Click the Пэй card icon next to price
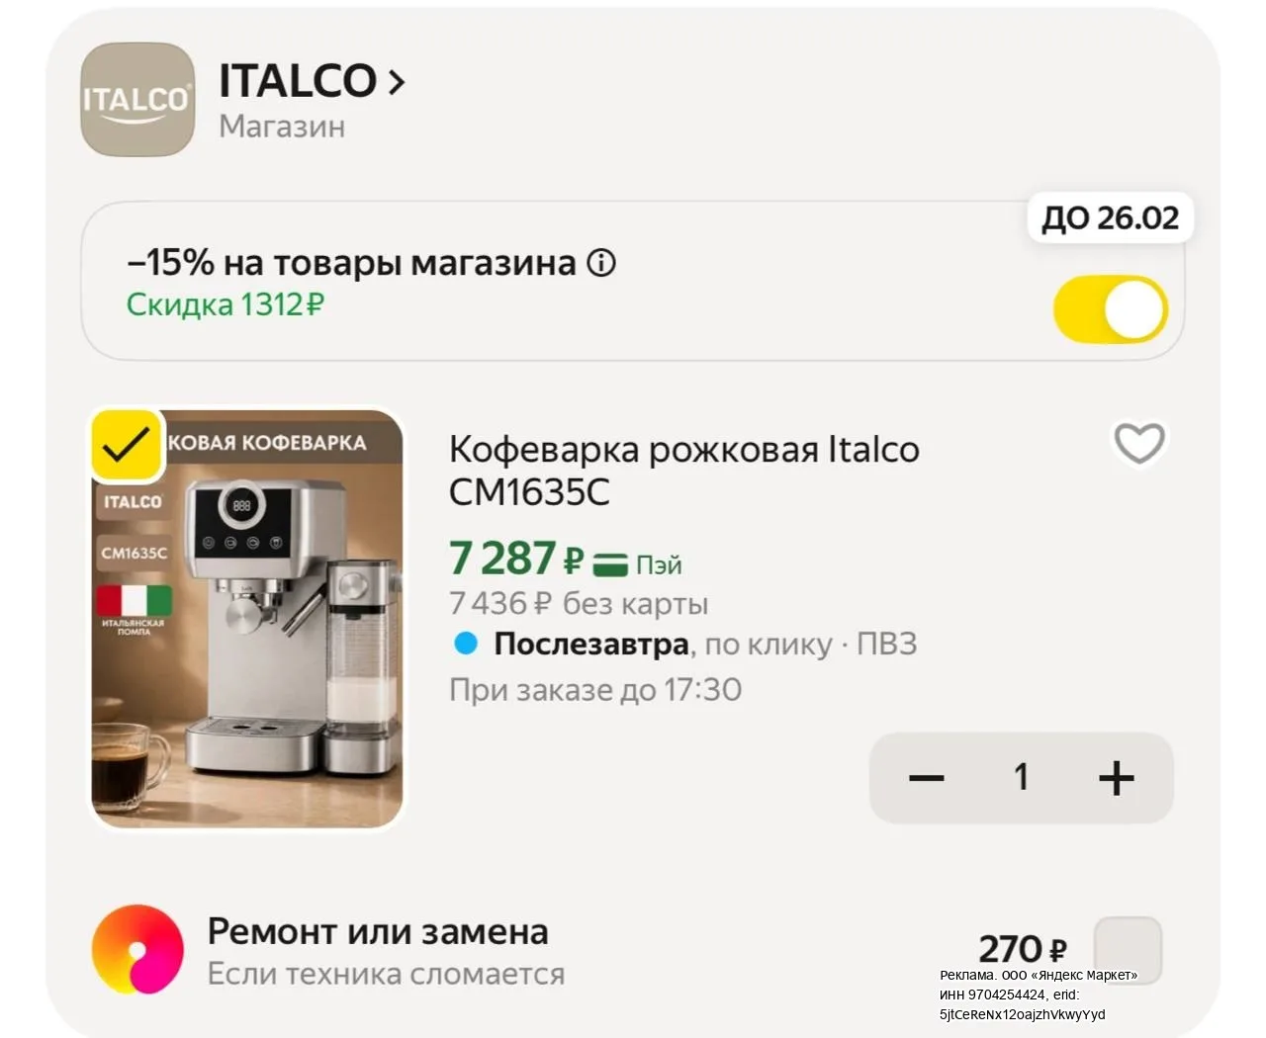Image resolution: width=1266 pixels, height=1038 pixels. point(610,564)
